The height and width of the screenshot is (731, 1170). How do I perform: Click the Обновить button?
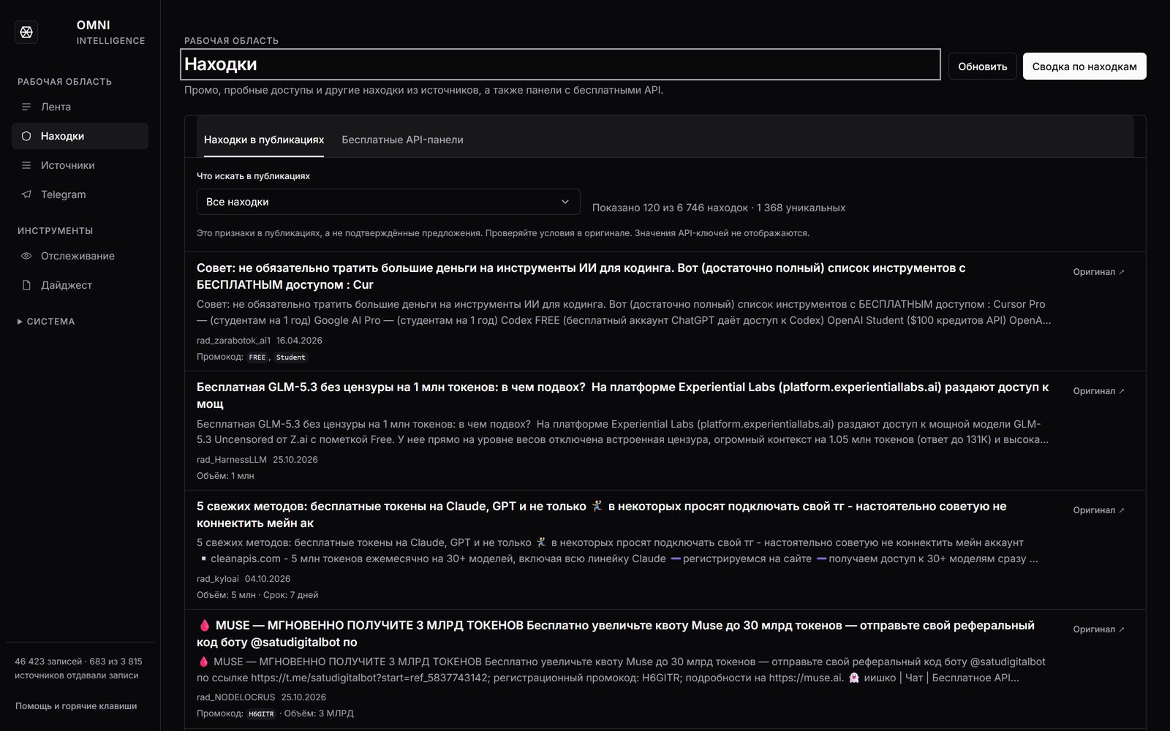coord(983,67)
